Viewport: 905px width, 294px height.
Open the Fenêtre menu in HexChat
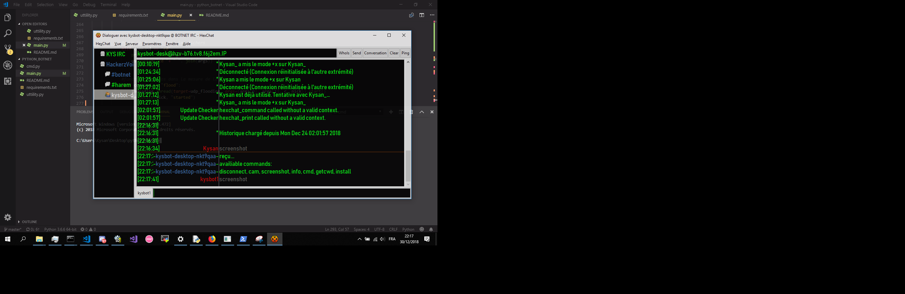(x=172, y=44)
